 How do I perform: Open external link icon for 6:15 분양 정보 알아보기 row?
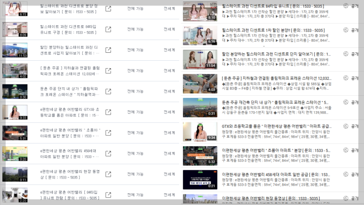coord(108,9)
